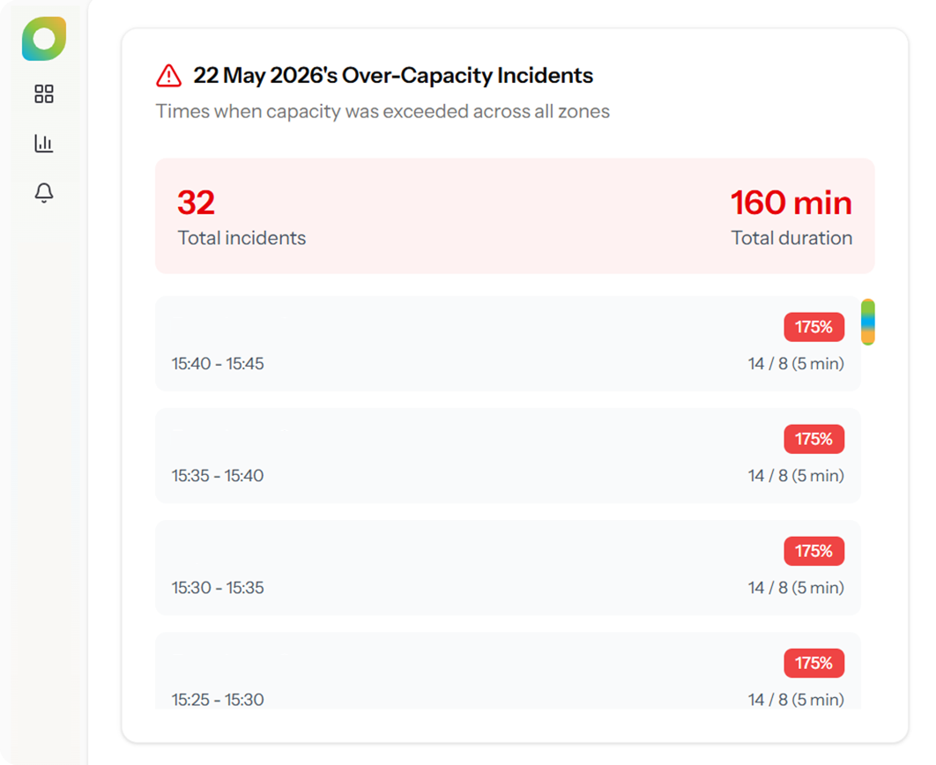Click the 175% badge on 15:25 incident
Viewport: 936px width, 765px height.
tap(813, 663)
